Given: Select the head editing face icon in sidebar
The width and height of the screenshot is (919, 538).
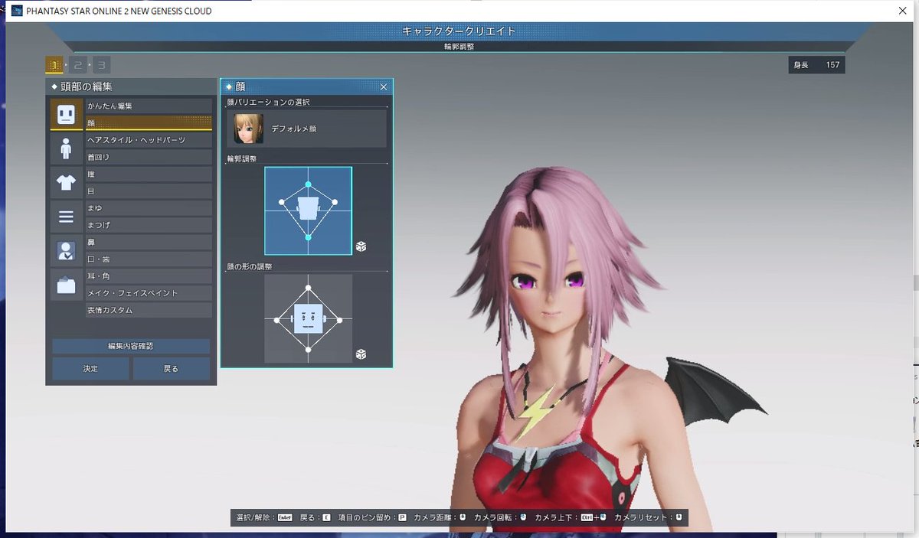Looking at the screenshot, I should pyautogui.click(x=67, y=114).
